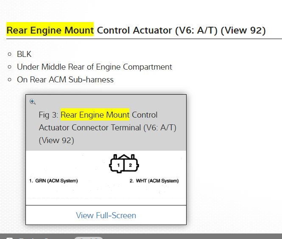Click the magnifier zoom icon on the figure
Screen dimensions: 282x239
33,101
